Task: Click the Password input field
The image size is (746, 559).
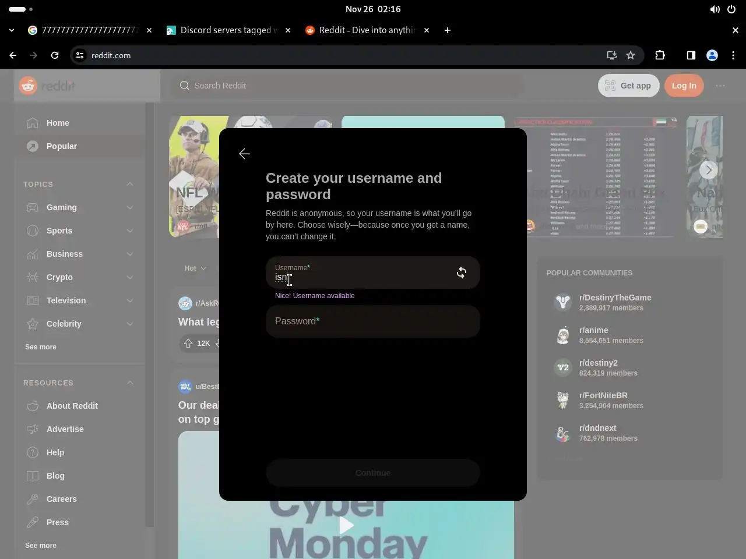Action: (373, 321)
